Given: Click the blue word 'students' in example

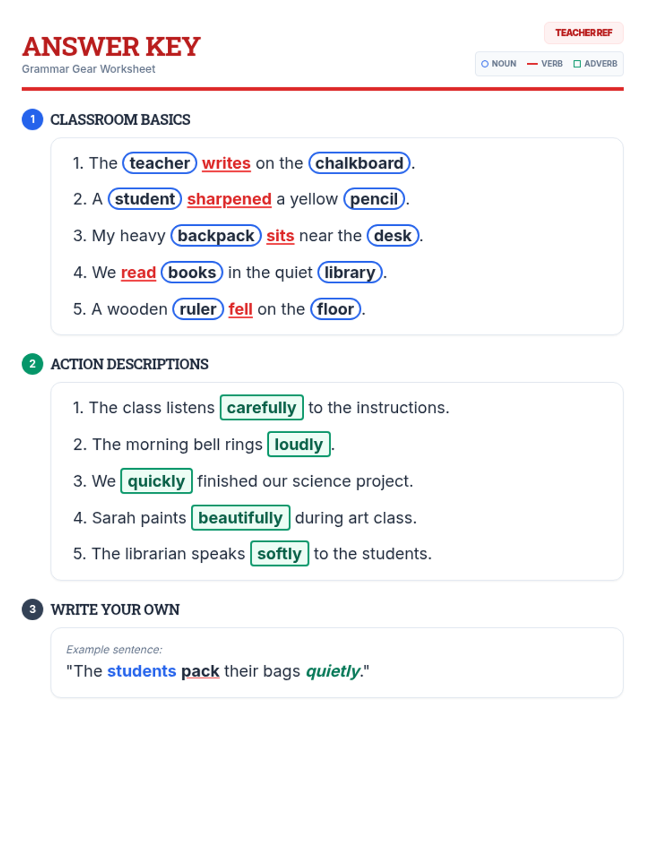Looking at the screenshot, I should tap(141, 671).
